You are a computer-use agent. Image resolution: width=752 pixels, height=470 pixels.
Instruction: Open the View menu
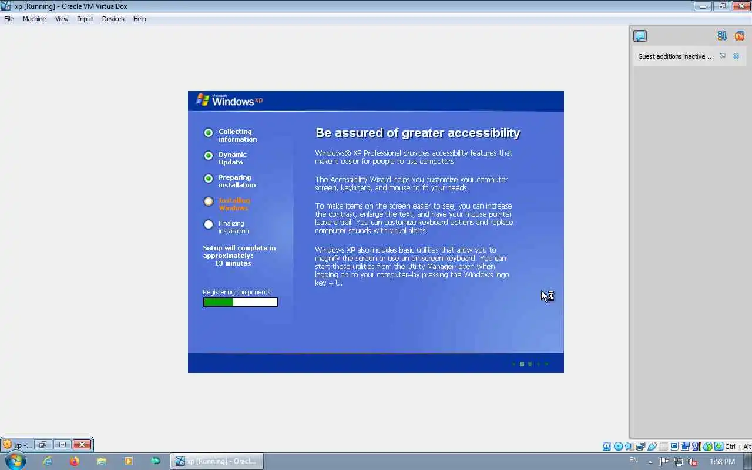click(62, 19)
